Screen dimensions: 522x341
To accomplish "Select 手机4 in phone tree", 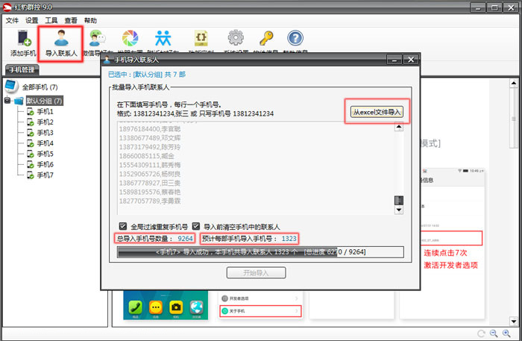I will (45, 143).
